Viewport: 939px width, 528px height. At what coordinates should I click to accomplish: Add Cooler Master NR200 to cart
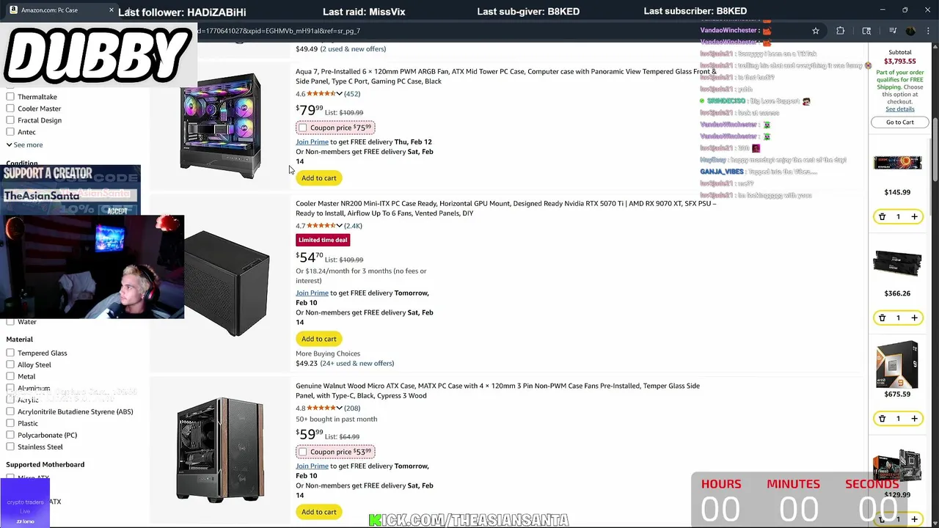coord(318,339)
